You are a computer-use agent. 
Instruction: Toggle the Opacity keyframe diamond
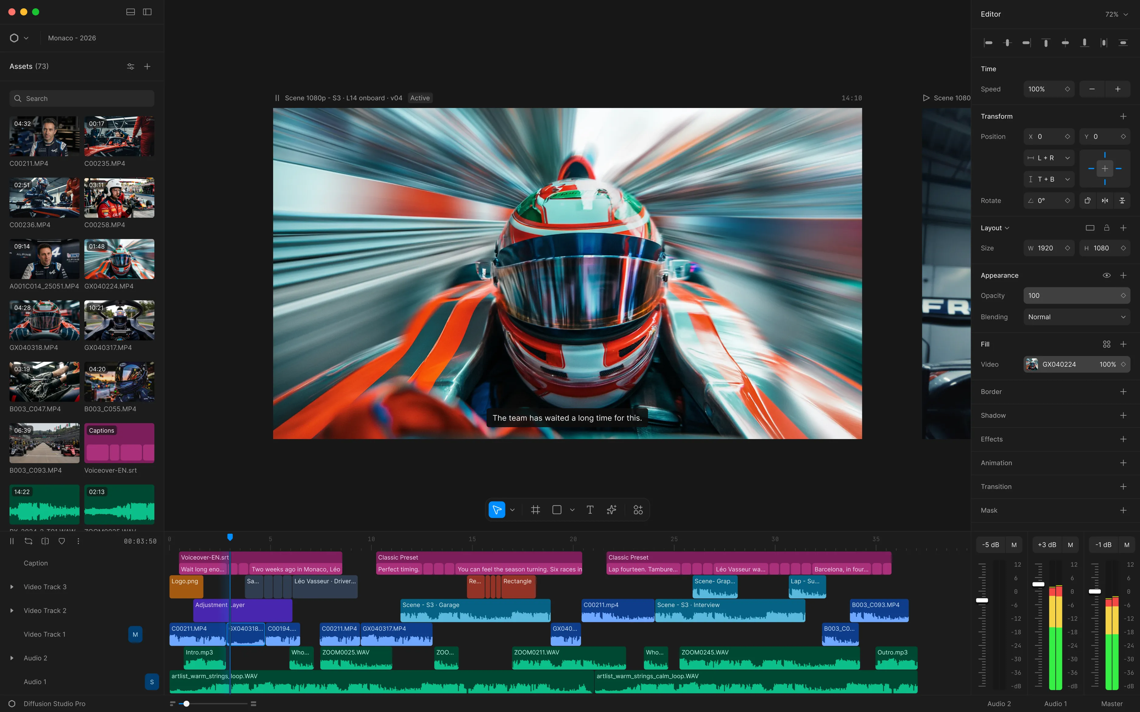coord(1123,296)
